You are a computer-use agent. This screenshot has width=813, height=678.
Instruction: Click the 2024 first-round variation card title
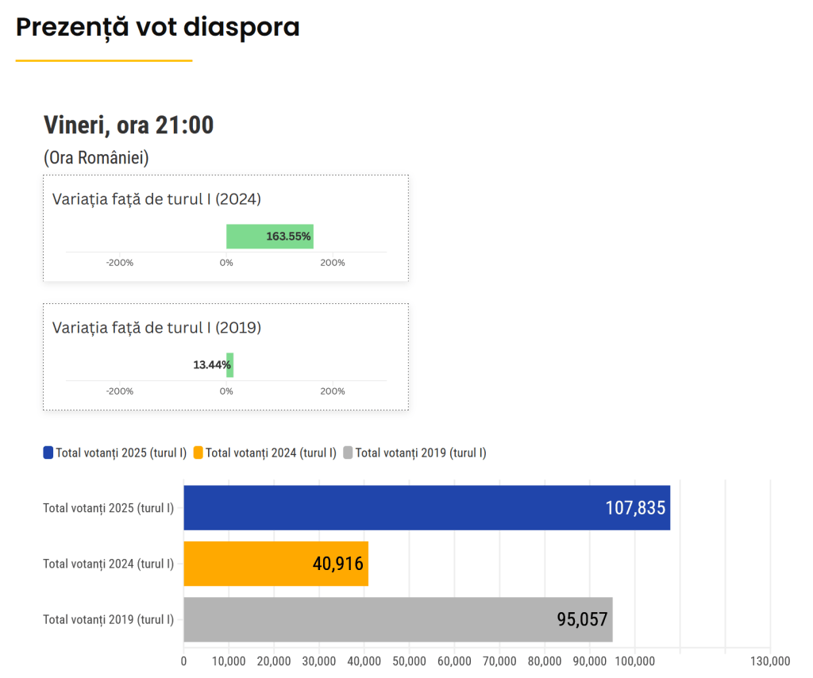[156, 198]
